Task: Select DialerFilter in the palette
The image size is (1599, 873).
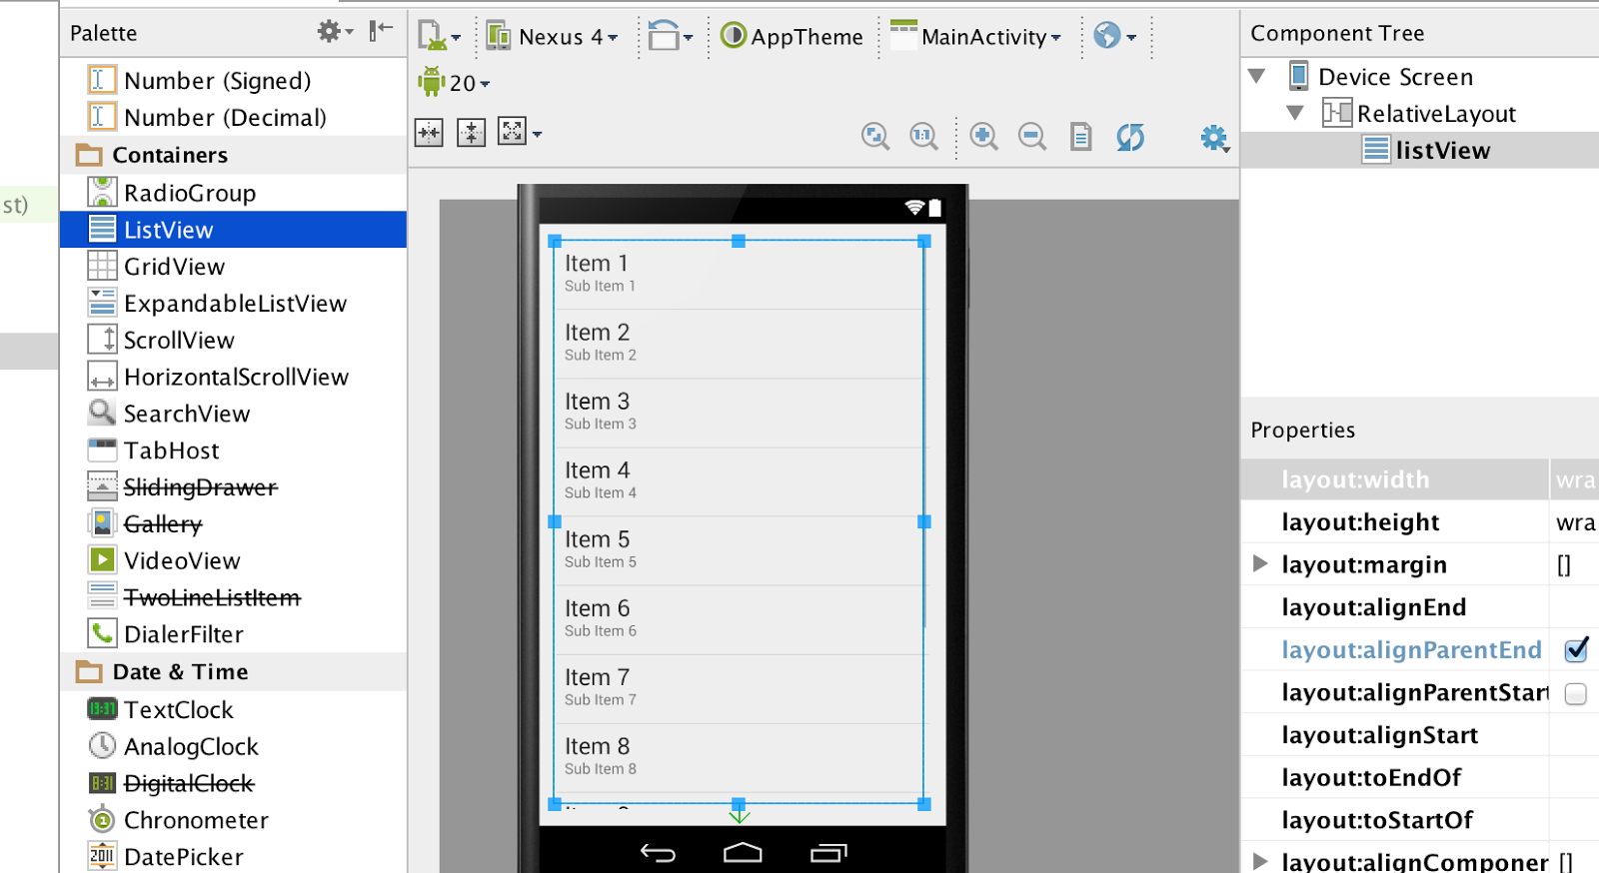Action: (233, 634)
